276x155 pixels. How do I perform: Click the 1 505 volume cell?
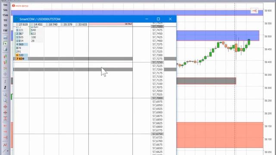[22, 37]
